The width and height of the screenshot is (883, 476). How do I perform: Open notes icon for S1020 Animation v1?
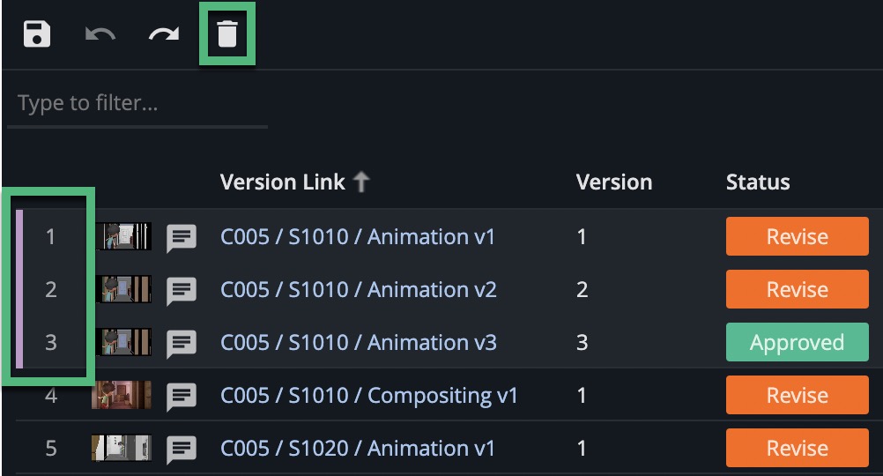(182, 450)
